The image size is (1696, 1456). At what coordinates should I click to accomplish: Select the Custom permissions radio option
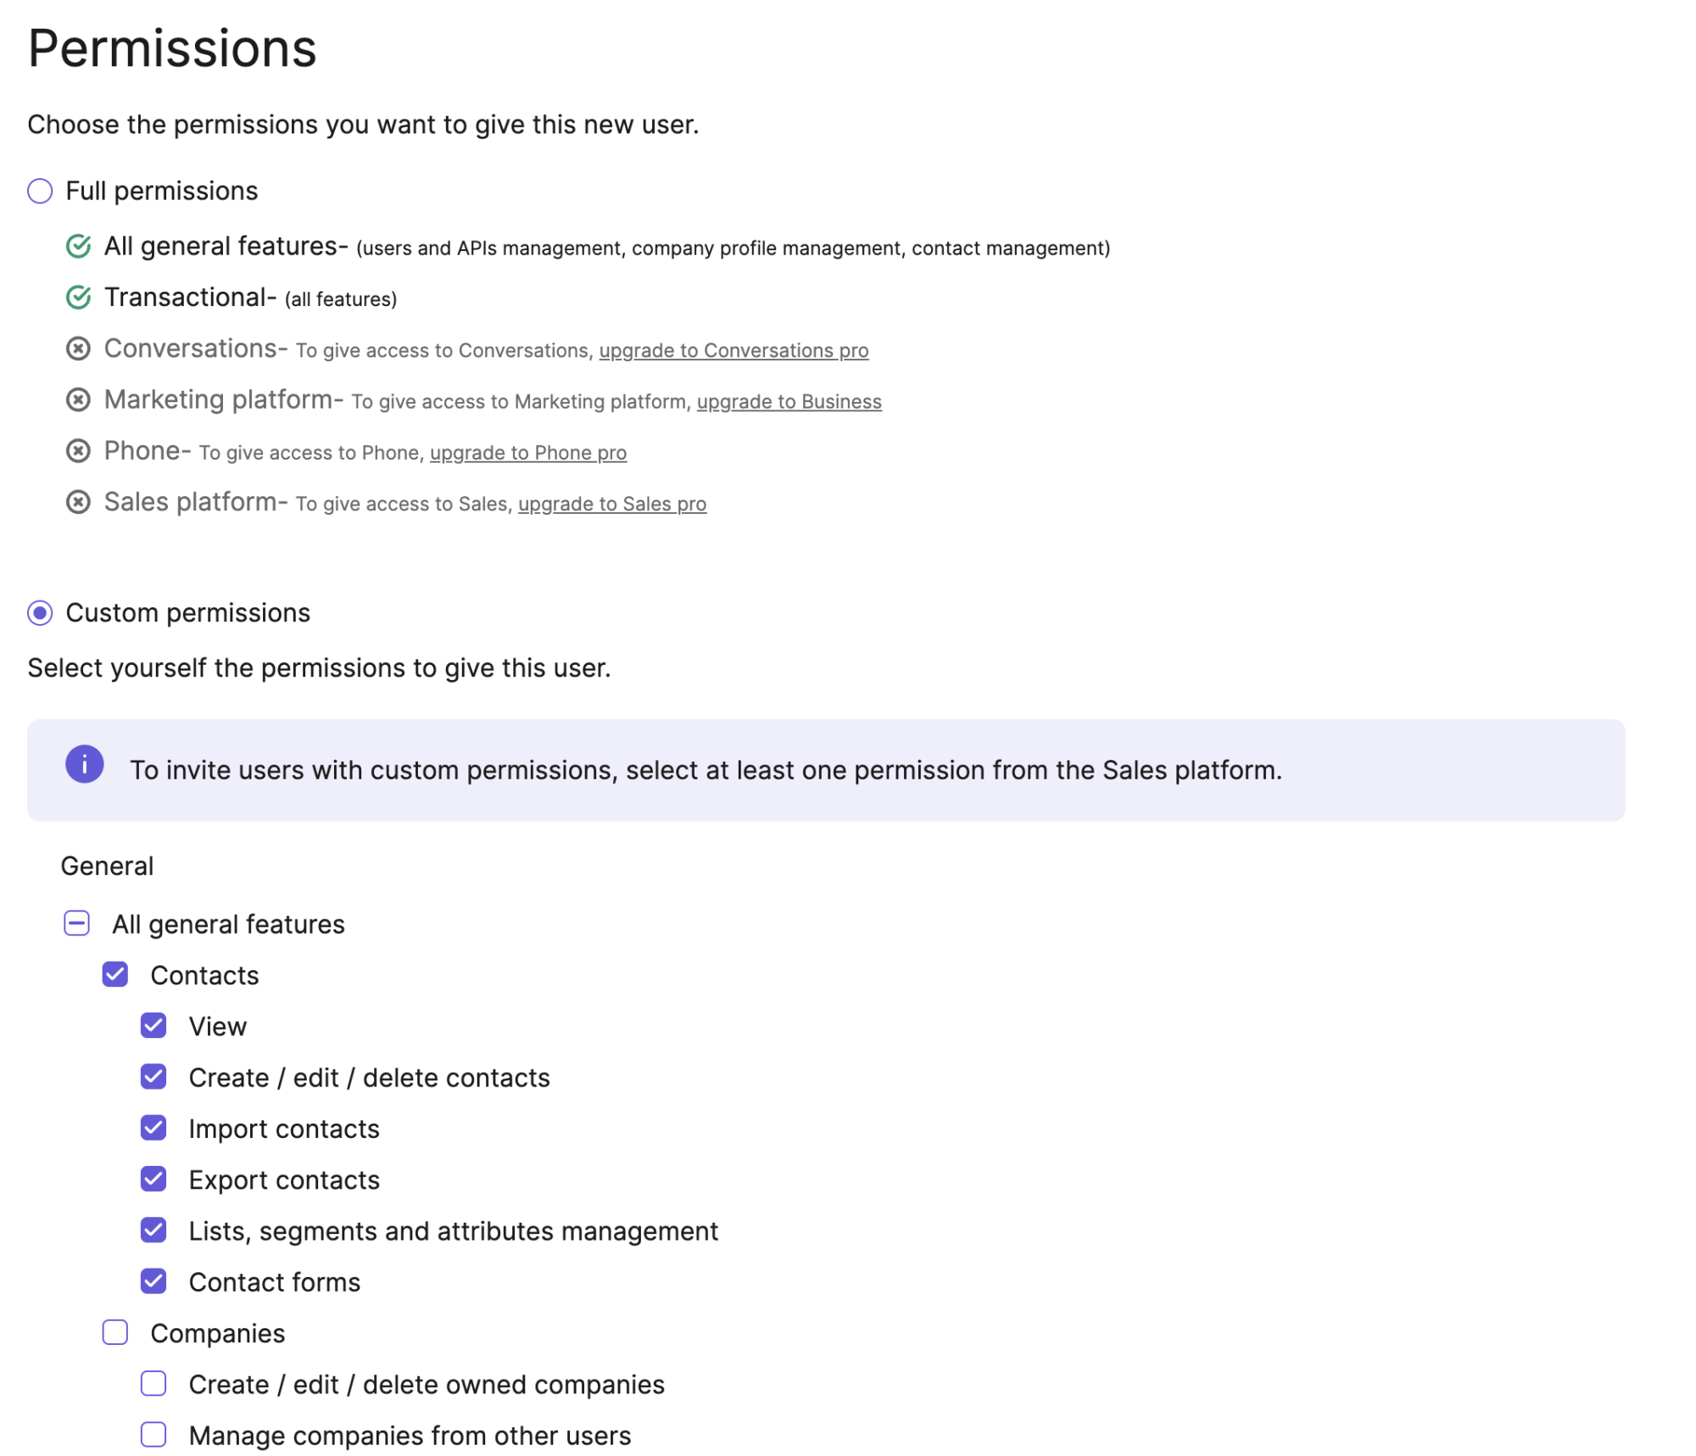point(40,613)
